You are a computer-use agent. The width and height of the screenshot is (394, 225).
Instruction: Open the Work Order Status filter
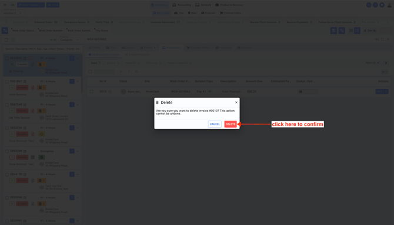click(x=23, y=30)
